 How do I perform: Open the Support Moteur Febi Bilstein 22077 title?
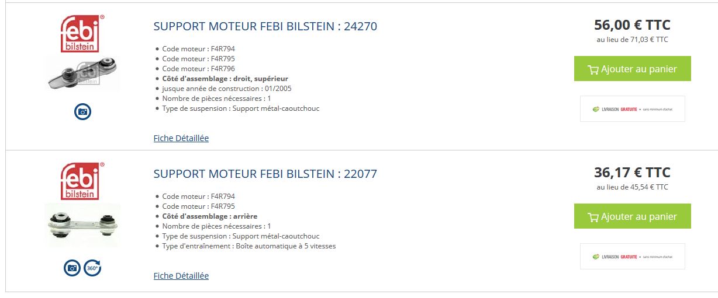[x=265, y=174]
